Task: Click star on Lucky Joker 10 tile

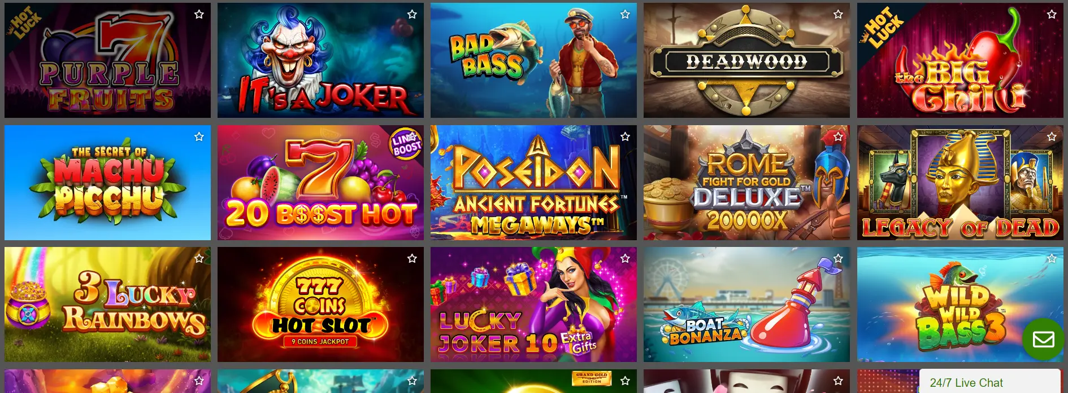Action: tap(625, 258)
